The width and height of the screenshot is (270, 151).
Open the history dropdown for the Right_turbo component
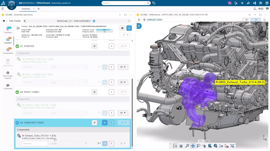(x=123, y=113)
